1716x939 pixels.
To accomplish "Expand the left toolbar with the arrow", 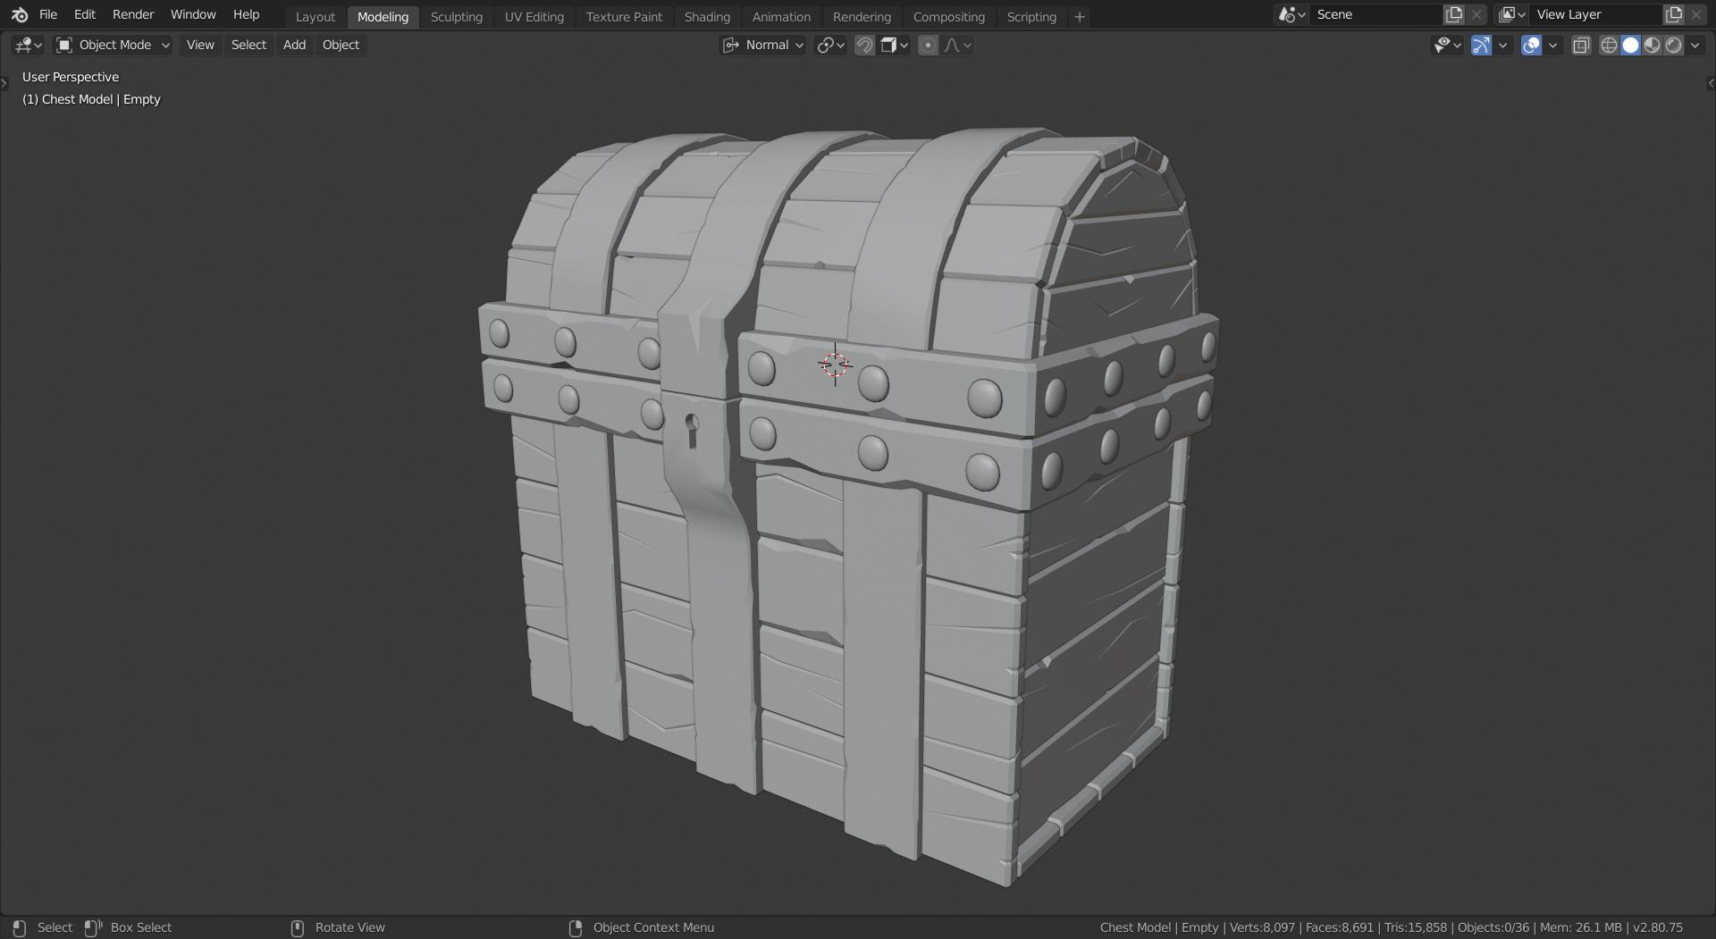I will coord(4,83).
